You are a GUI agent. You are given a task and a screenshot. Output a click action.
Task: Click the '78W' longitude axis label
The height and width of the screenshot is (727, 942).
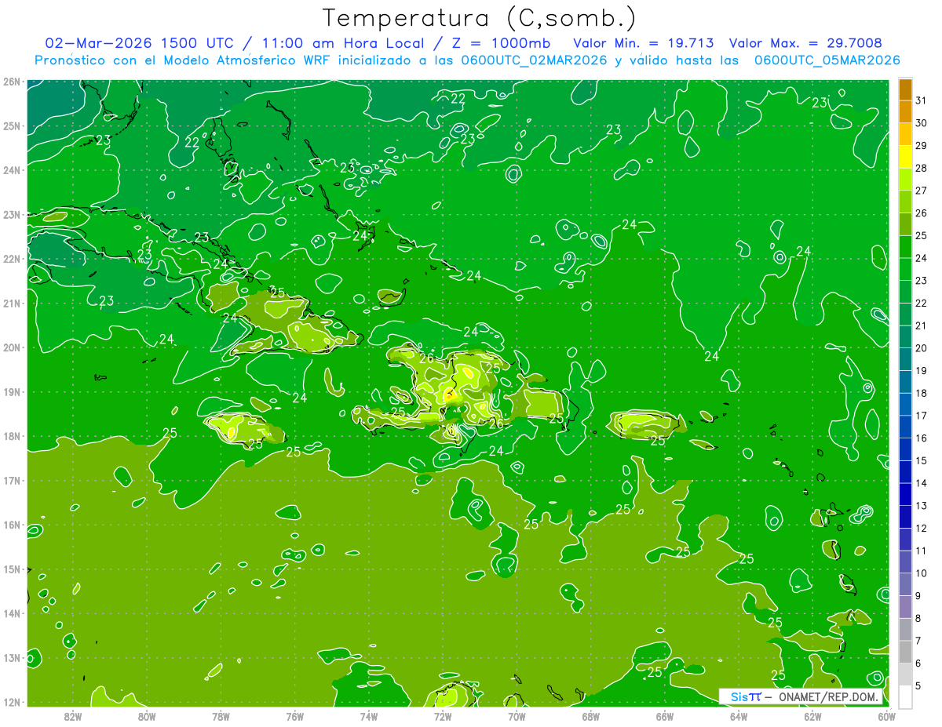[221, 716]
